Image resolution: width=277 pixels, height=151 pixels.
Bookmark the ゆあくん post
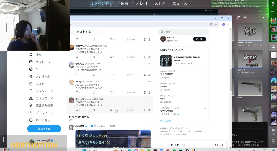pos(145,75)
